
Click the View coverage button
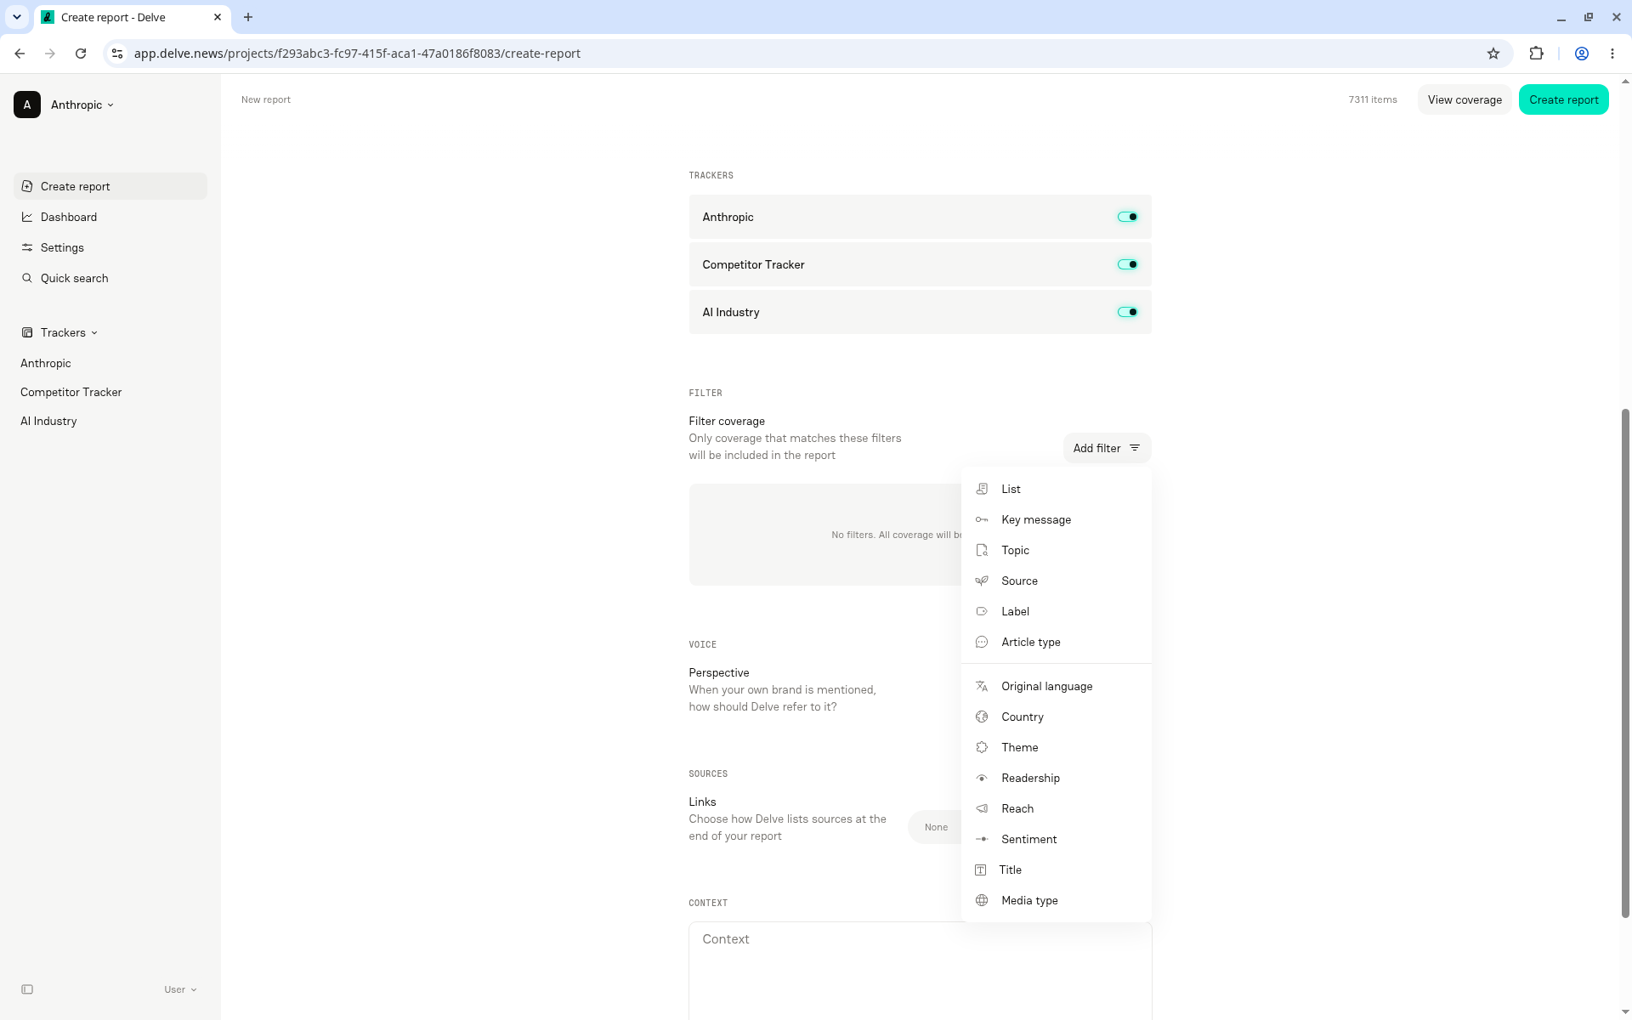click(1465, 99)
